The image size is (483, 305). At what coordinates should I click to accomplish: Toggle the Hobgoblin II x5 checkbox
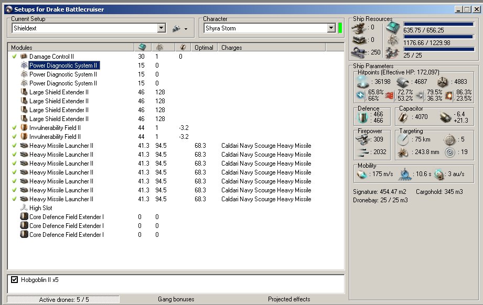pos(14,279)
